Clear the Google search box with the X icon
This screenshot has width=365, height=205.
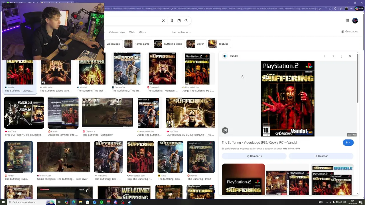(x=163, y=20)
